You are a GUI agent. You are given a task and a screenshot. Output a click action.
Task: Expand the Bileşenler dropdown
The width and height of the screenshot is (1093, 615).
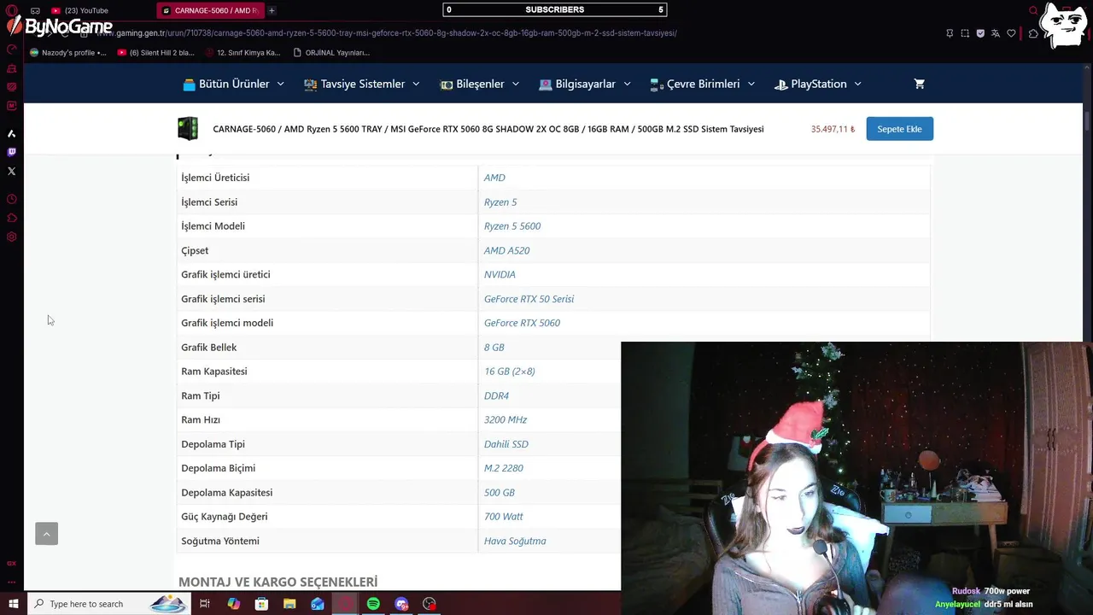(x=479, y=84)
